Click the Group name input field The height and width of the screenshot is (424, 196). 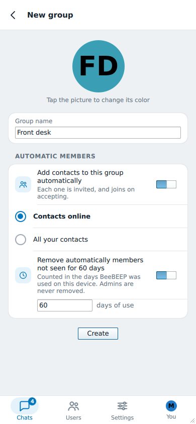(98, 133)
